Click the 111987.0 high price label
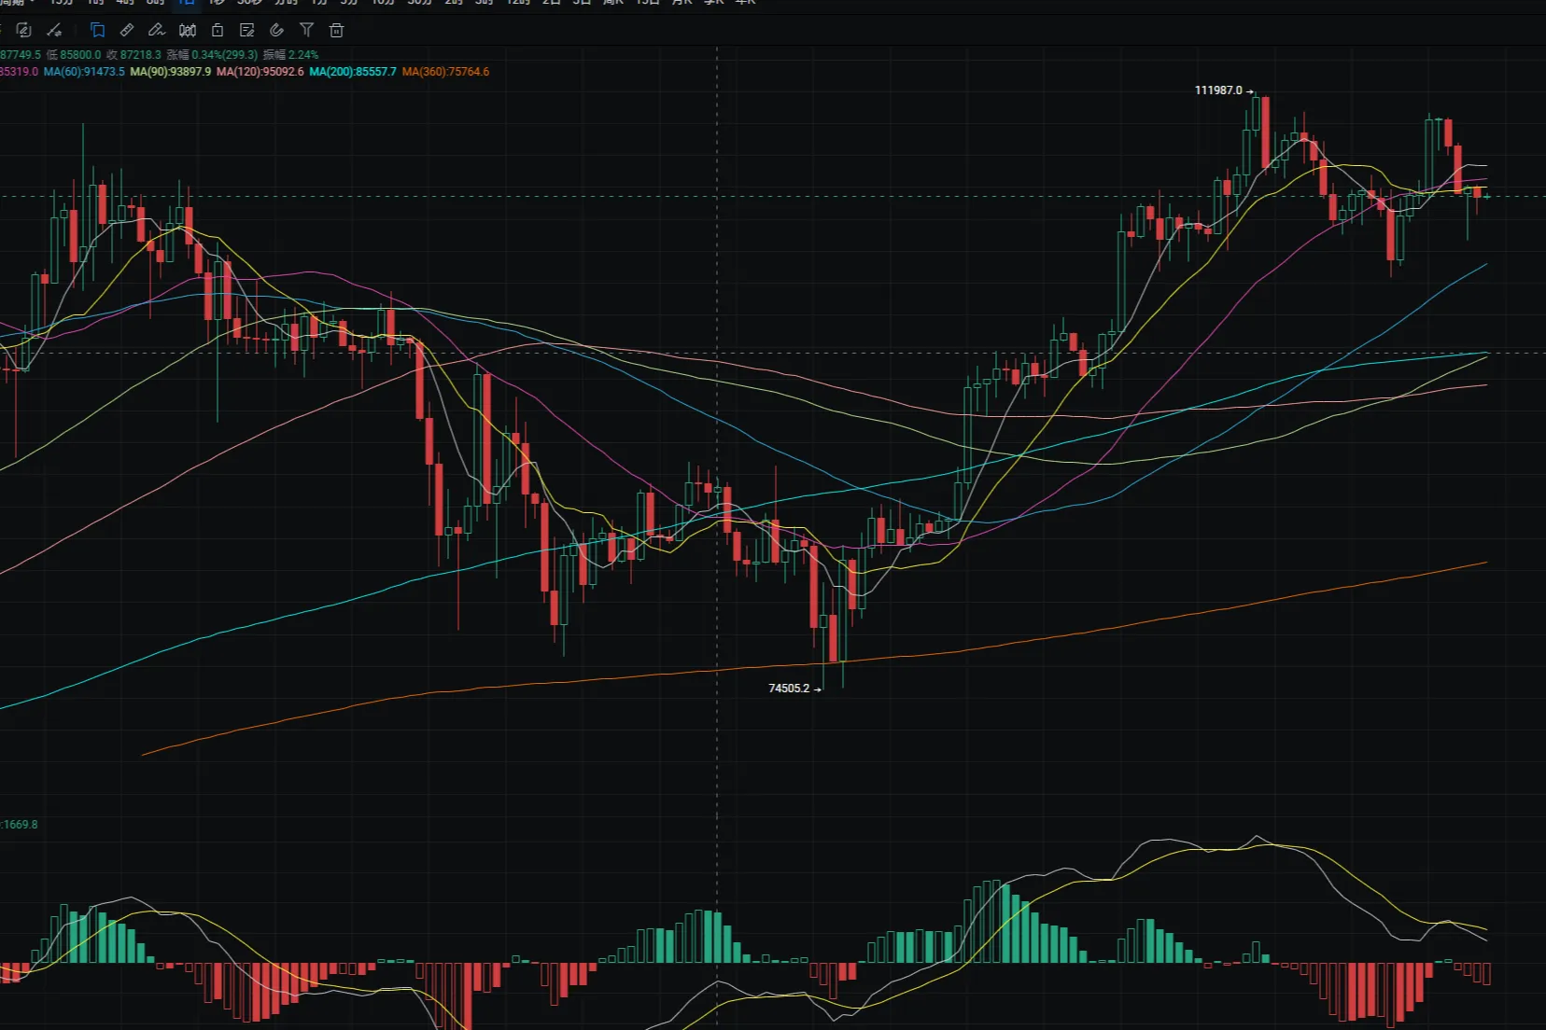Screen dimensions: 1546x1030 click(1218, 90)
